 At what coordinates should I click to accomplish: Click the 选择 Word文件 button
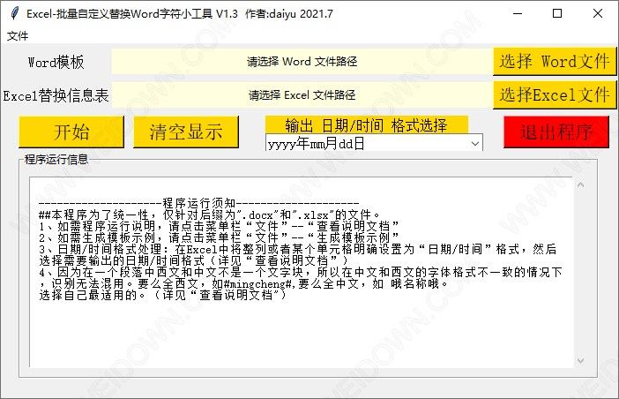555,62
